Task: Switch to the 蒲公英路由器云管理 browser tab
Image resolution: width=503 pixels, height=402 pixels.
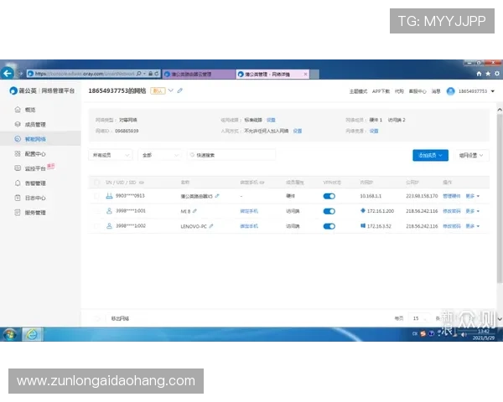Action: [199, 74]
